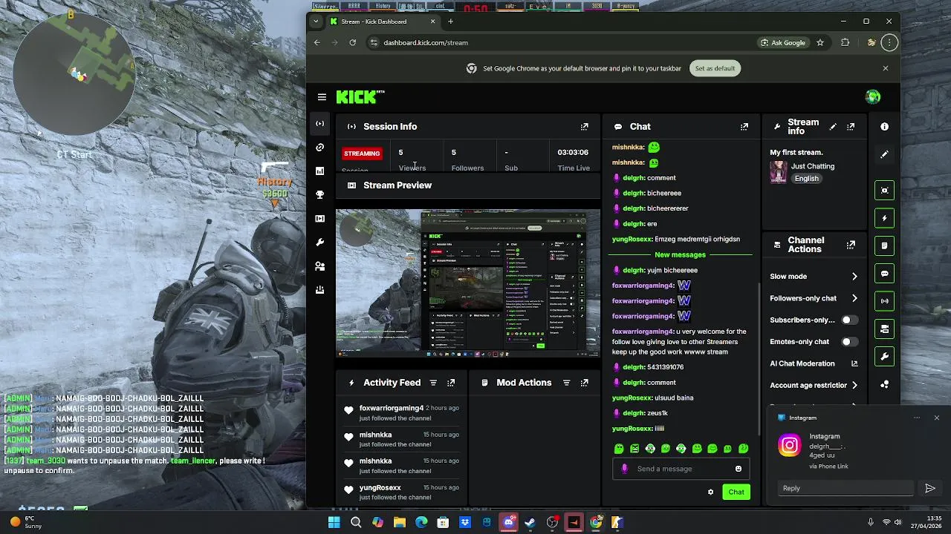
Task: Toggle the mod actions document widget button
Action: point(884,245)
